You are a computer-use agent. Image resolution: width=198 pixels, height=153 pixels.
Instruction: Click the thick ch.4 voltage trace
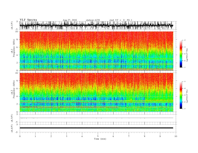[96, 128]
